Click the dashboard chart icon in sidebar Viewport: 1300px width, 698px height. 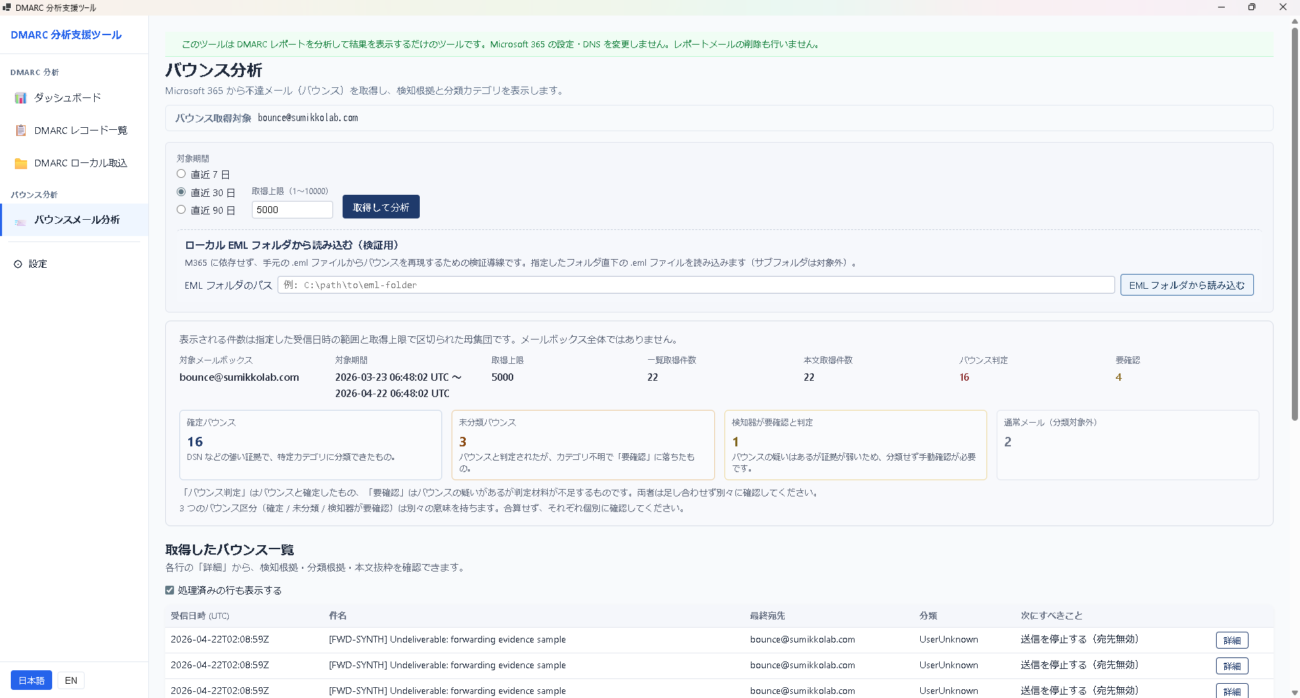pos(21,98)
